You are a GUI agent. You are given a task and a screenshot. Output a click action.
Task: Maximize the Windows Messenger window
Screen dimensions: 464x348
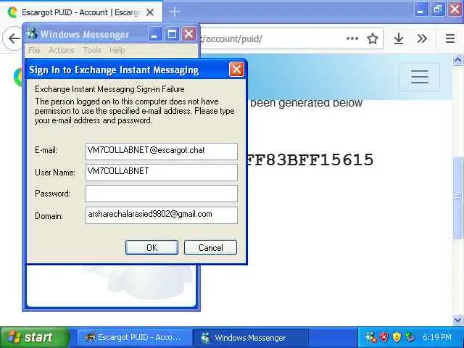coord(172,34)
